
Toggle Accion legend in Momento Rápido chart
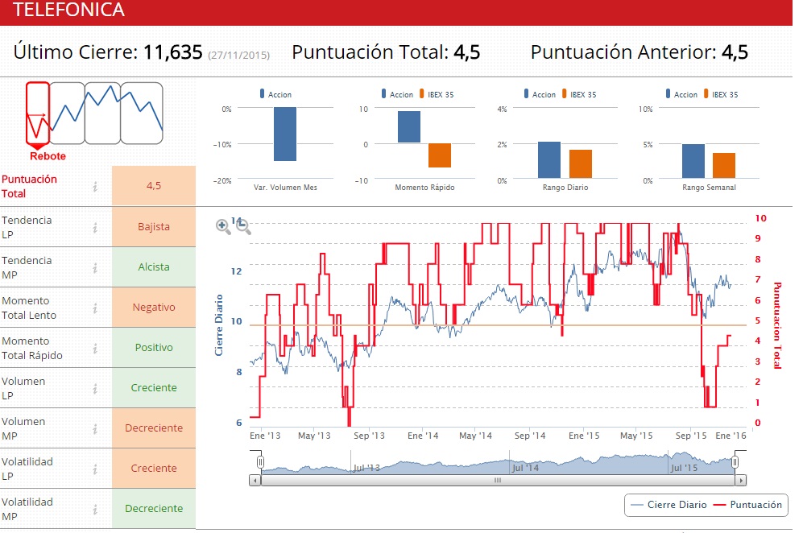point(397,94)
